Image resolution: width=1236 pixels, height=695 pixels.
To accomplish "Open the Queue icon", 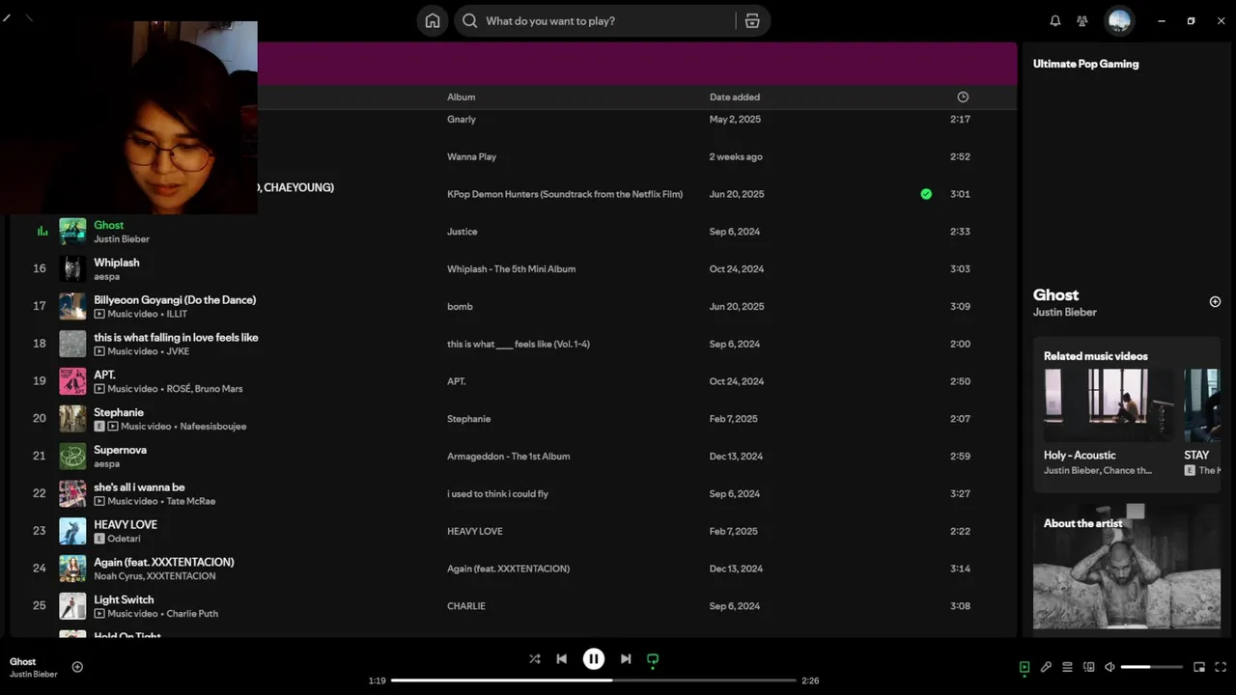I will click(x=1067, y=667).
